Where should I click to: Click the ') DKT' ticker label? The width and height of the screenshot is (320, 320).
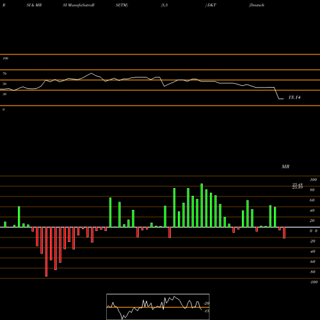point(211,5)
